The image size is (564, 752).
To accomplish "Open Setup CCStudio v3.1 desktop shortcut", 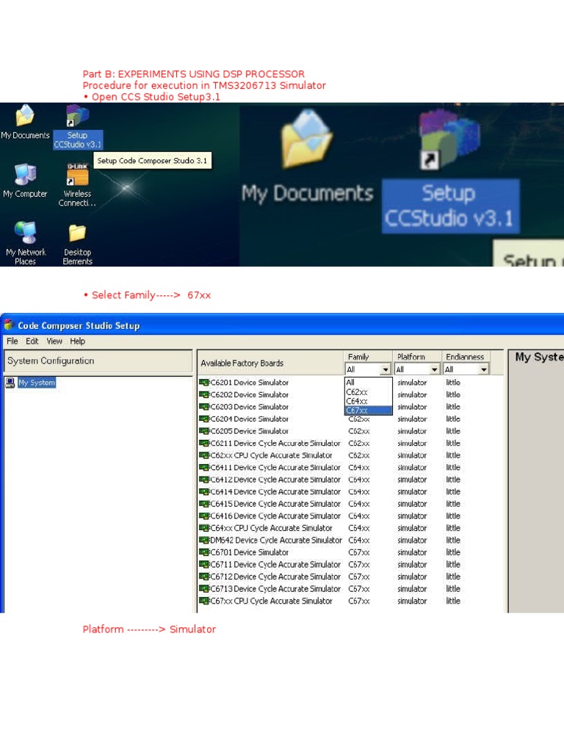I will (77, 117).
